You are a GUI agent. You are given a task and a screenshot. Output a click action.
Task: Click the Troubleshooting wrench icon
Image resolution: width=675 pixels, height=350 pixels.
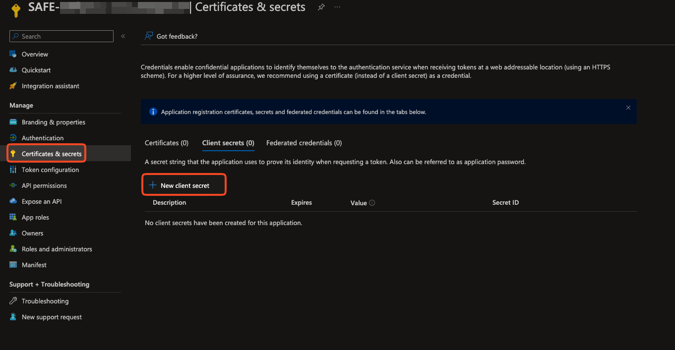(13, 301)
